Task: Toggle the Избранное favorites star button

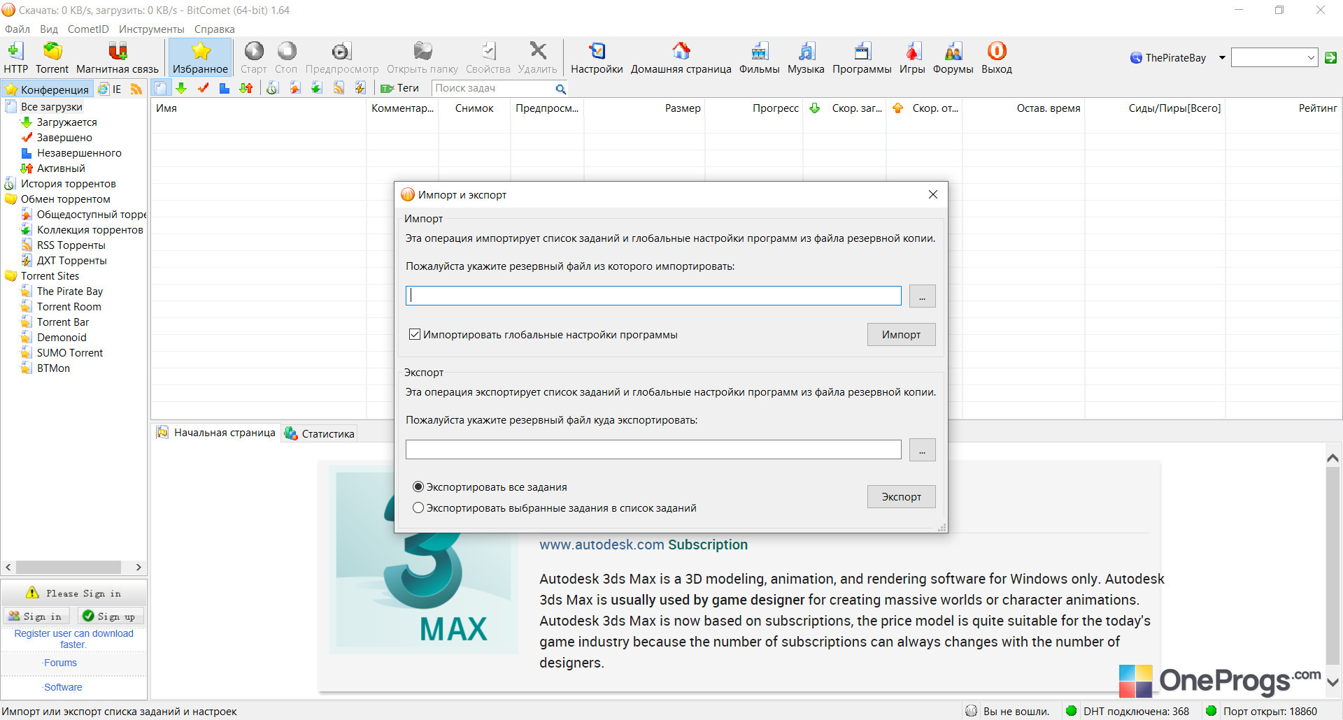Action: pyautogui.click(x=201, y=57)
